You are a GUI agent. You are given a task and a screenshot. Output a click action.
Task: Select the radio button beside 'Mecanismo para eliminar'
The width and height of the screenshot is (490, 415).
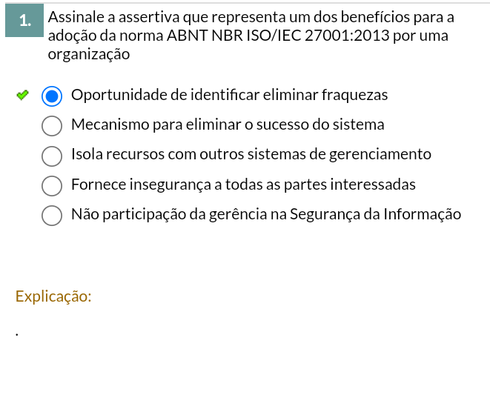(x=52, y=126)
